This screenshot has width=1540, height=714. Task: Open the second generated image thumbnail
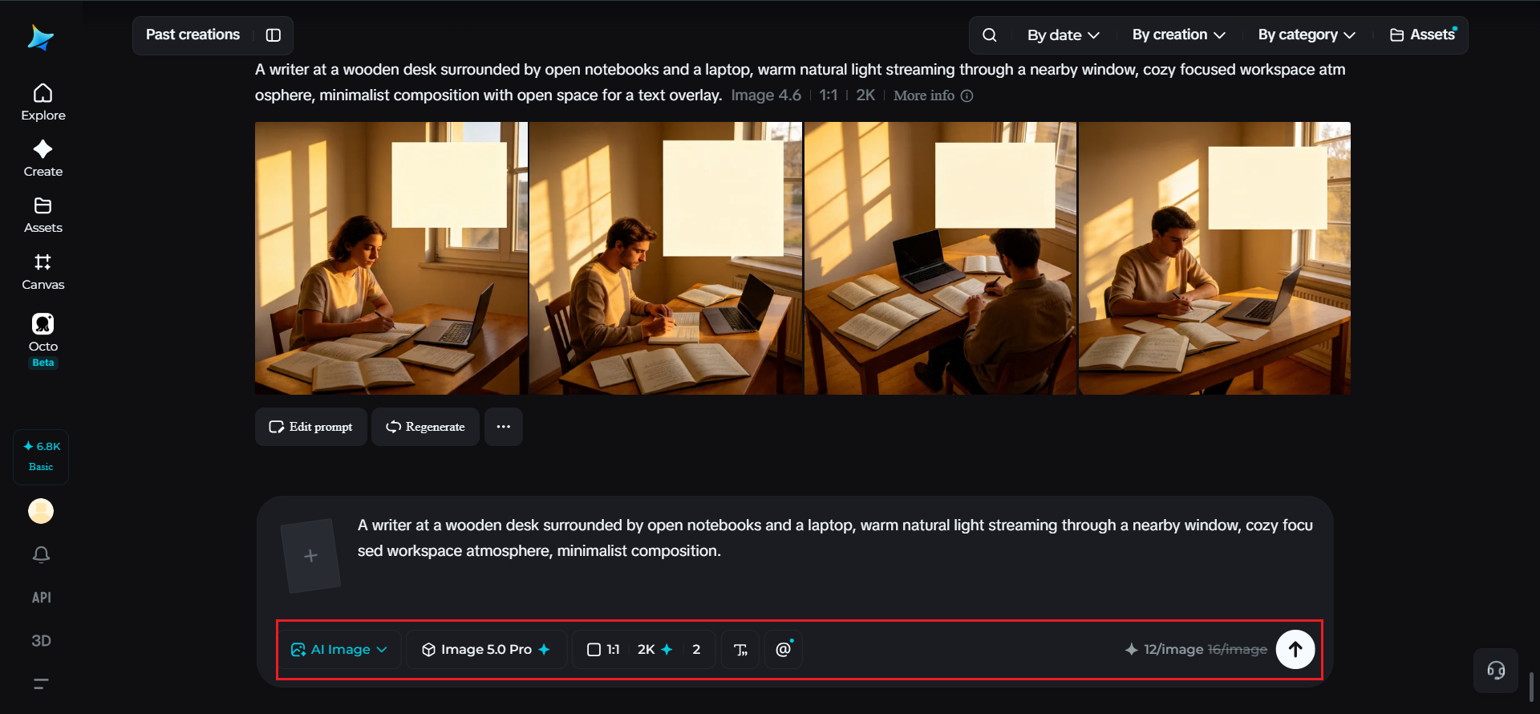pyautogui.click(x=666, y=258)
